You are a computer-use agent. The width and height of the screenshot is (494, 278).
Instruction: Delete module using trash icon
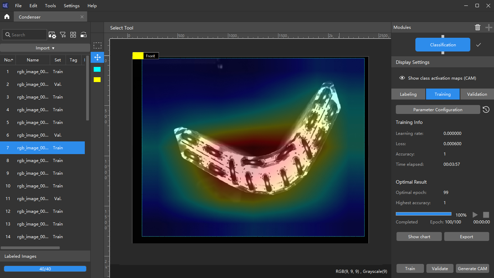tap(478, 27)
